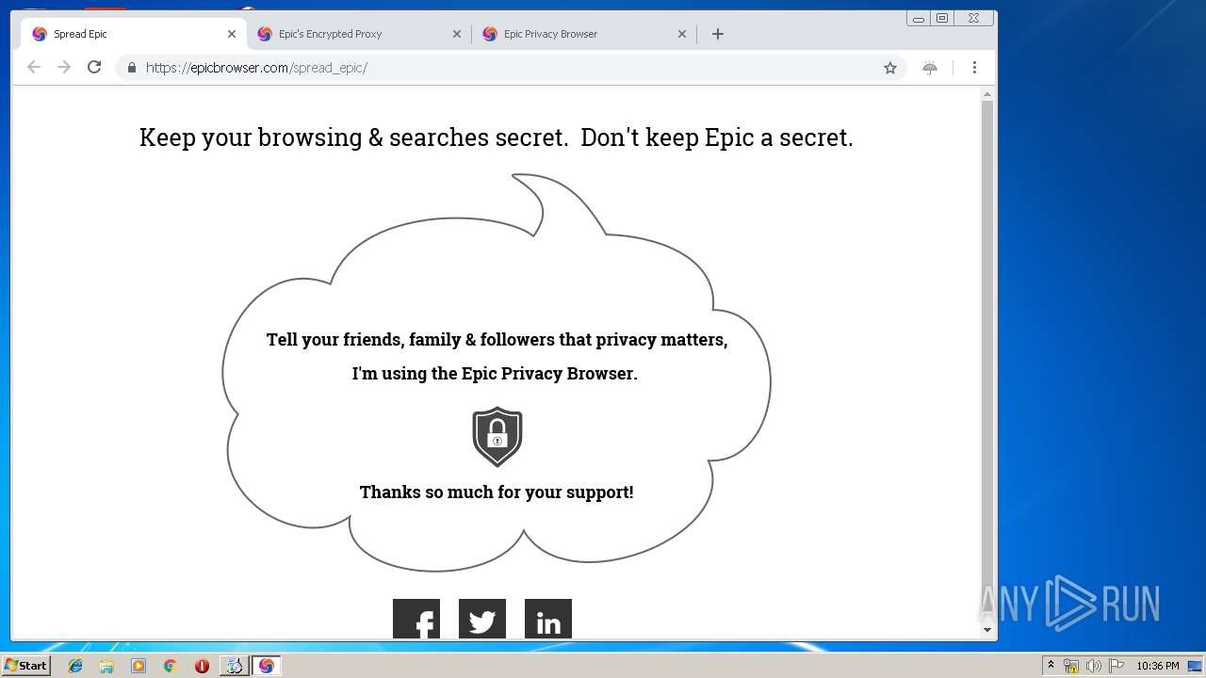The height and width of the screenshot is (678, 1206).
Task: Open Windows Media Player from taskbar
Action: 139,666
